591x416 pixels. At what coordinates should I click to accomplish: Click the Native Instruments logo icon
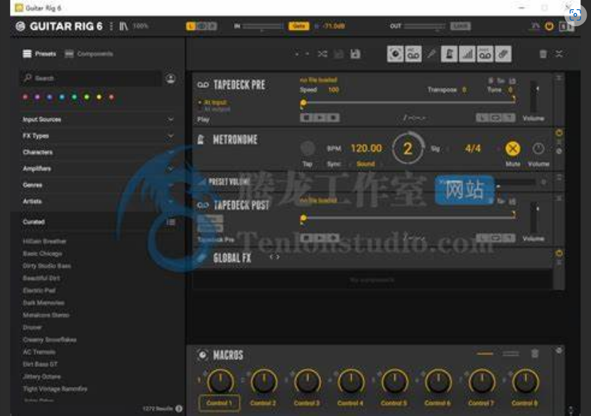click(21, 26)
